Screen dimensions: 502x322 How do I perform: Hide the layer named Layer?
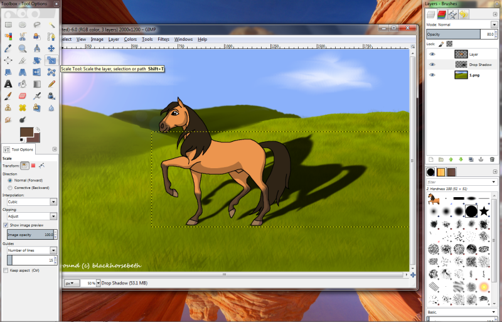432,54
